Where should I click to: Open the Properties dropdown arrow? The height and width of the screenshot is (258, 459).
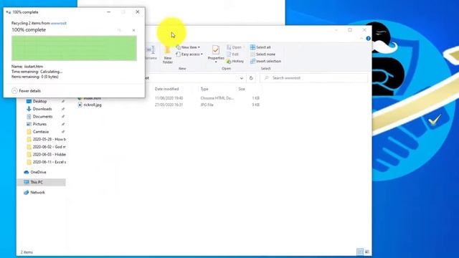pyautogui.click(x=216, y=62)
